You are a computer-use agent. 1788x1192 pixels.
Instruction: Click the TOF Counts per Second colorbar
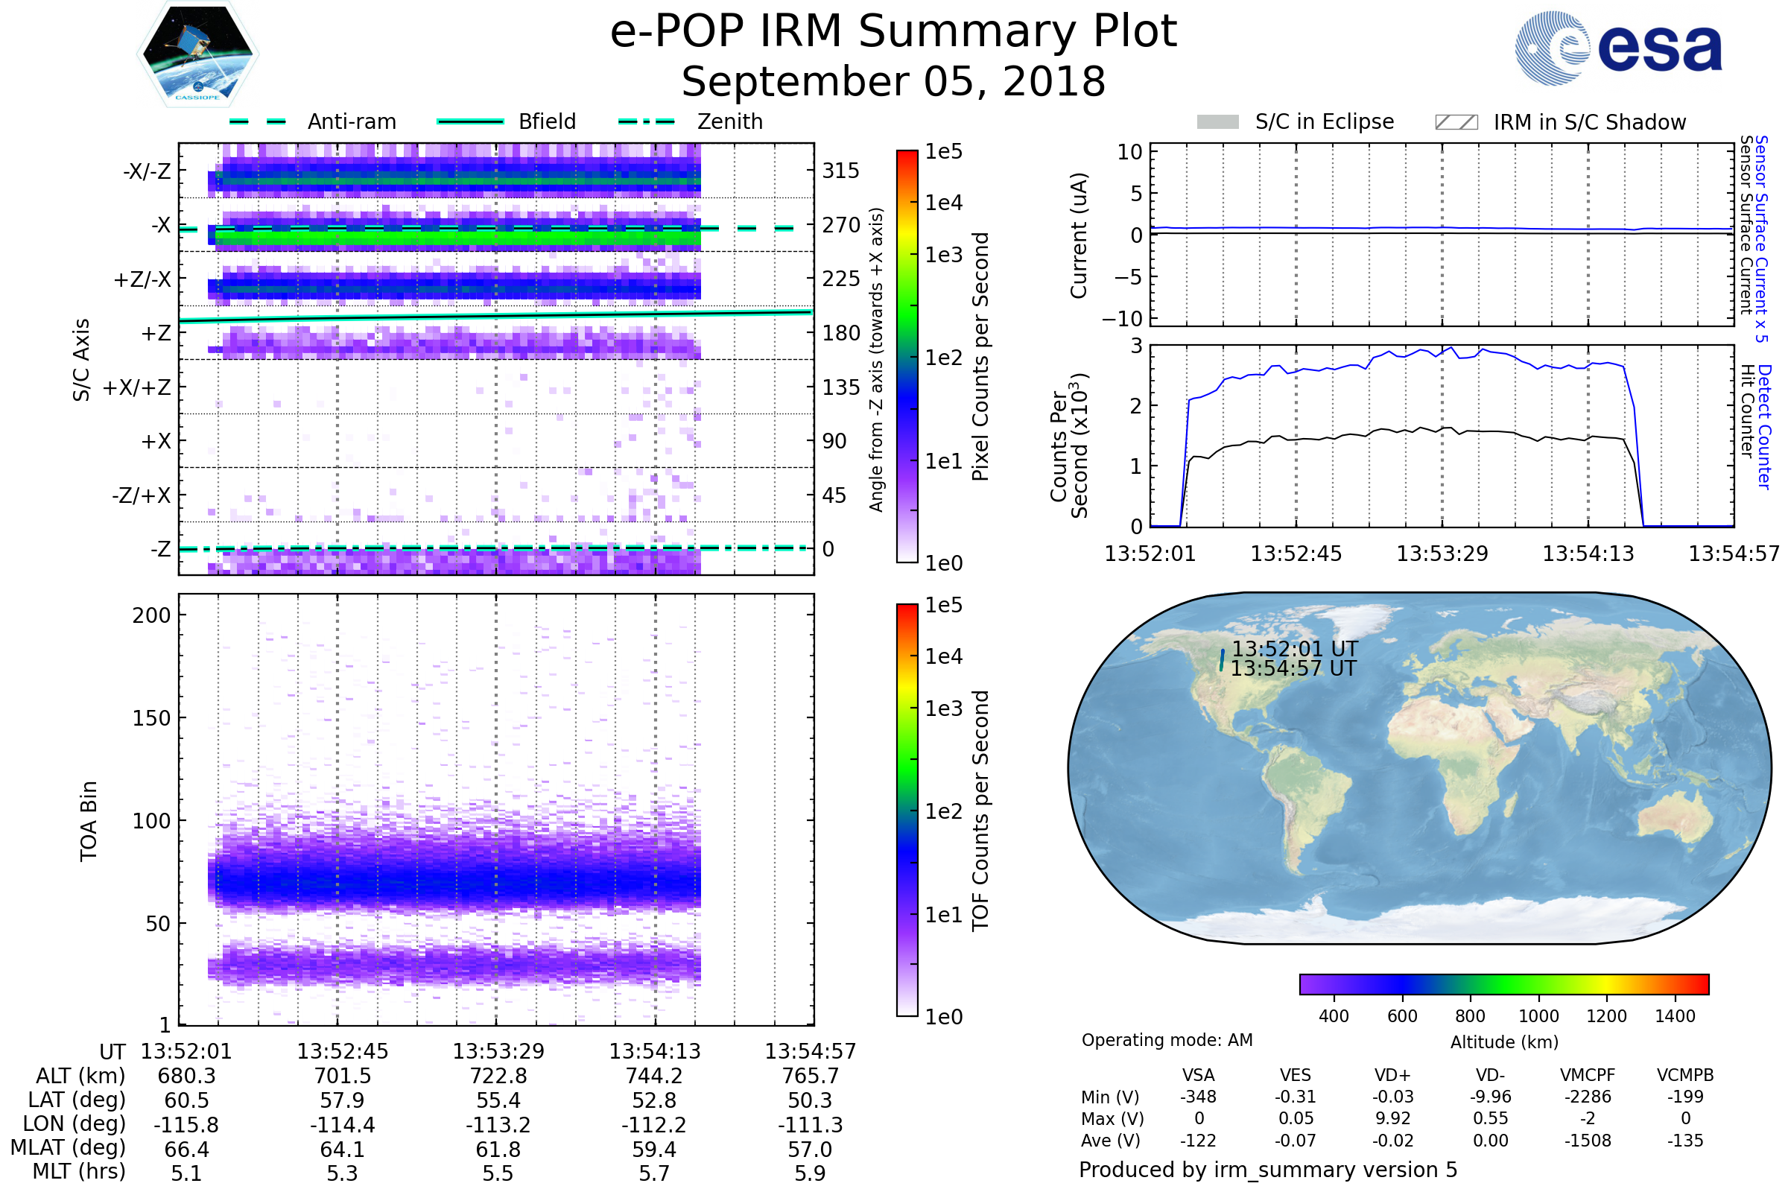click(907, 810)
